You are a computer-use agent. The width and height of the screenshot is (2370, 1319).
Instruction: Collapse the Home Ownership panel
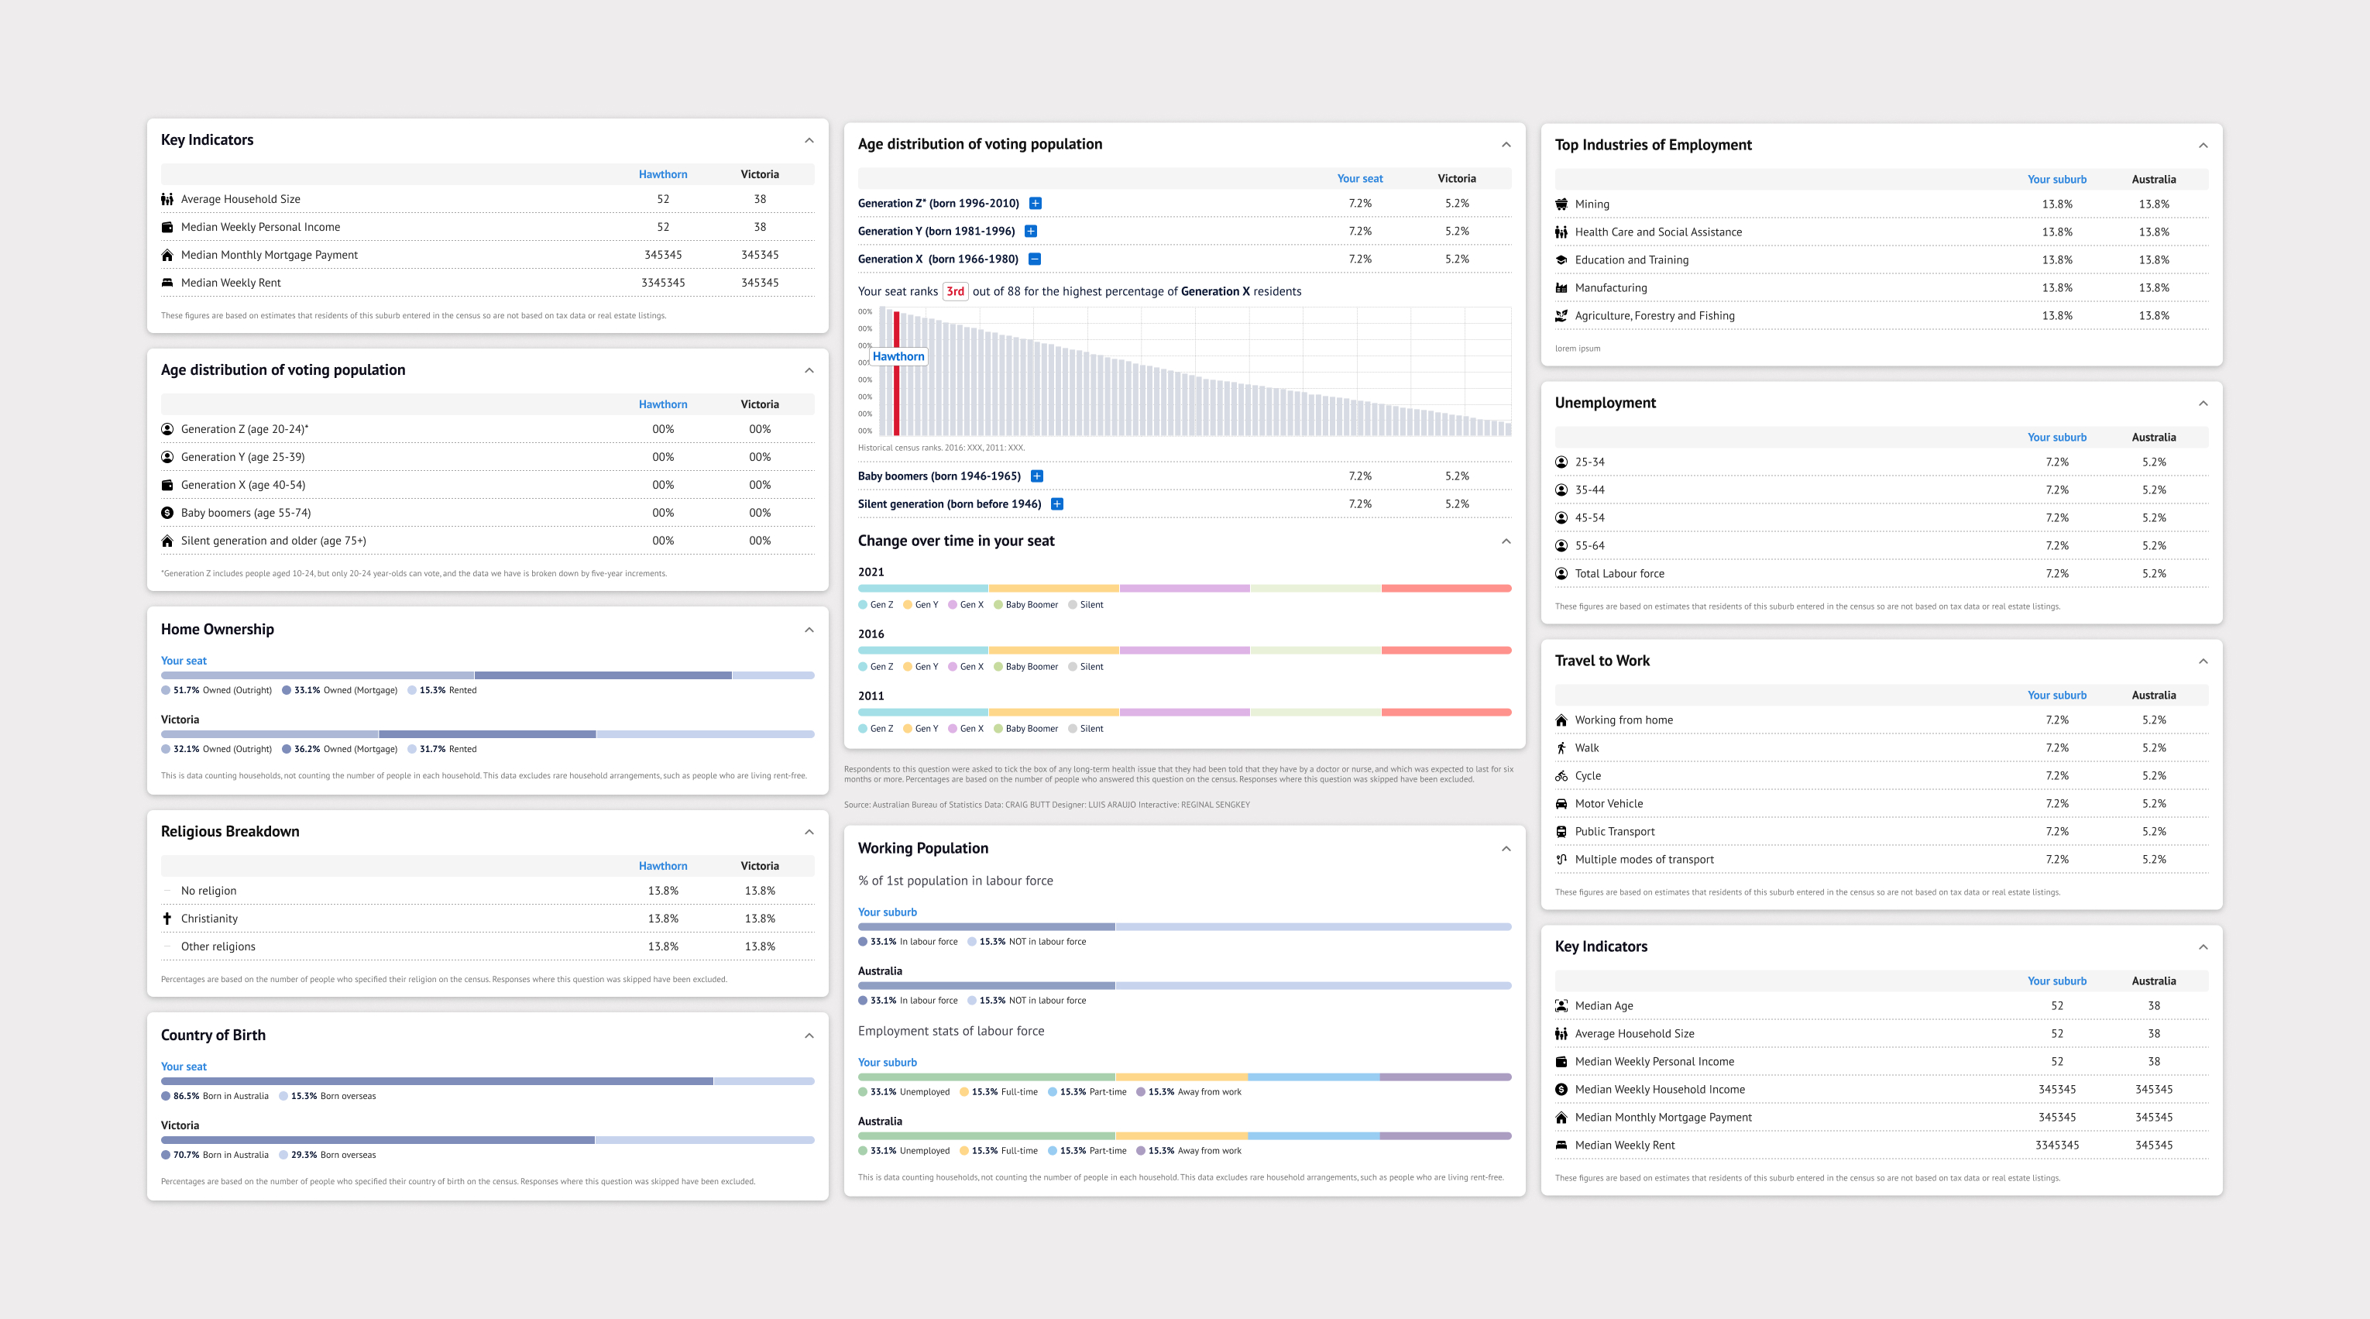coord(809,630)
